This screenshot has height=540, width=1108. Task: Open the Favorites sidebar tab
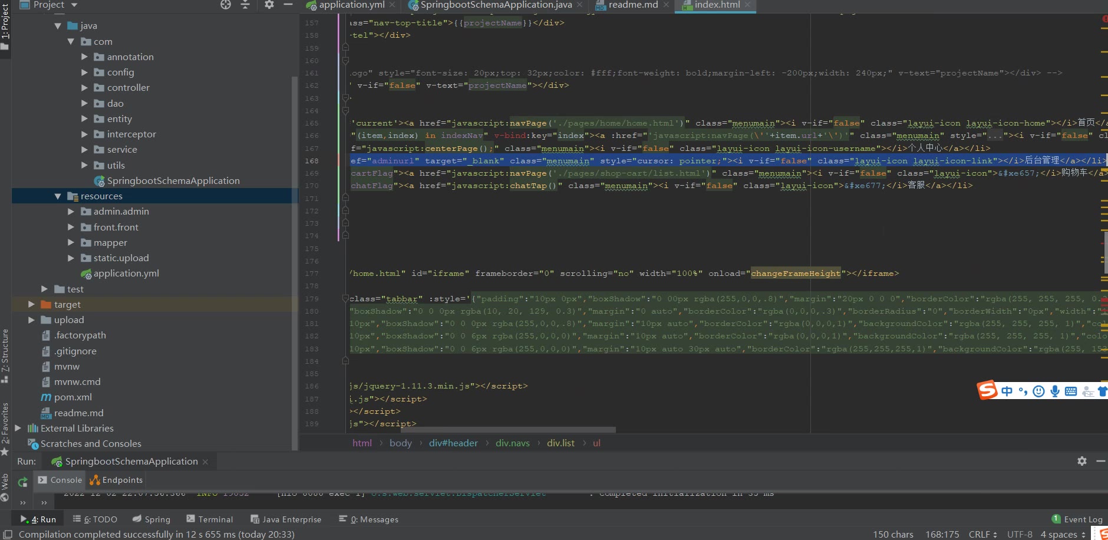pyautogui.click(x=5, y=429)
